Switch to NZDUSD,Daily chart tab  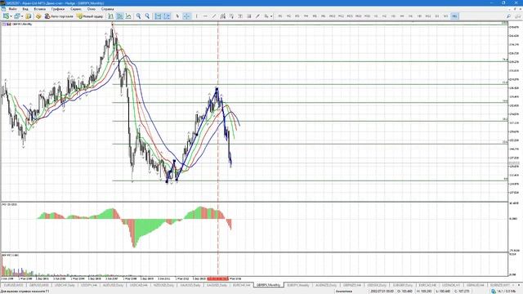click(163, 285)
